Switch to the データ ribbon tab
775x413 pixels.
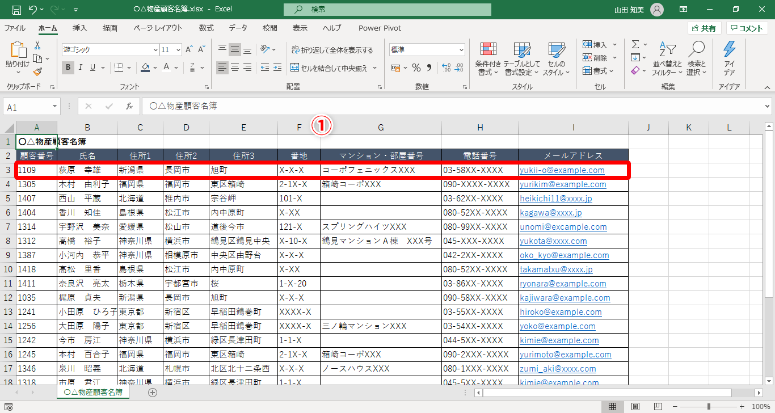pyautogui.click(x=238, y=28)
